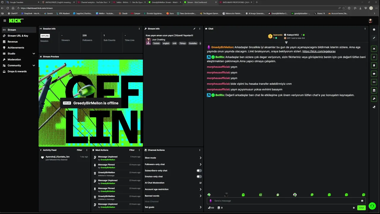Viewport: 380px width, 214px height.
Task: Click the Stream Preview offline thumbnail
Action: tap(91, 103)
